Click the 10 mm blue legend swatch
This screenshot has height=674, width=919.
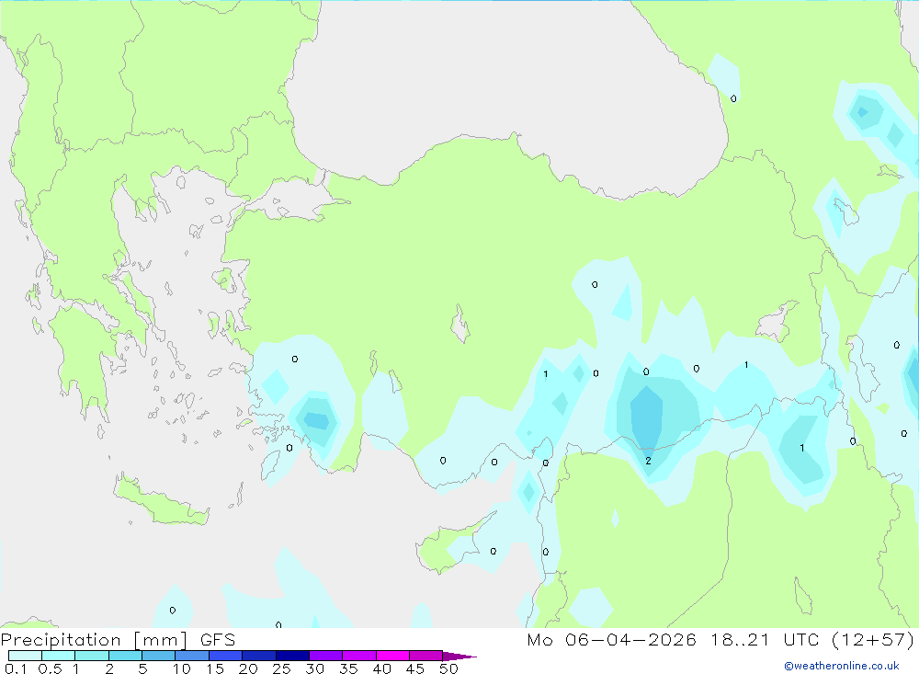point(192,656)
